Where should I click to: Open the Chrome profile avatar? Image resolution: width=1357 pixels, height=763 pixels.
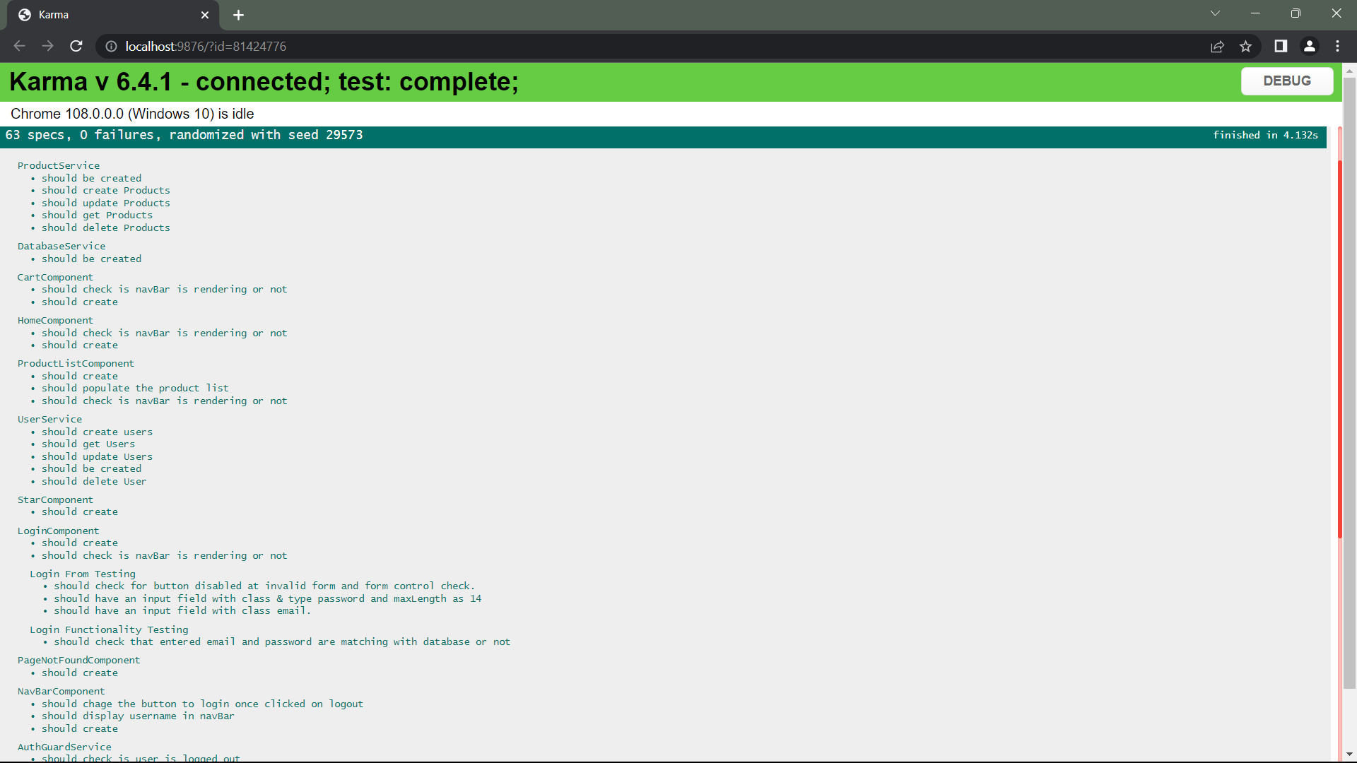pos(1309,46)
